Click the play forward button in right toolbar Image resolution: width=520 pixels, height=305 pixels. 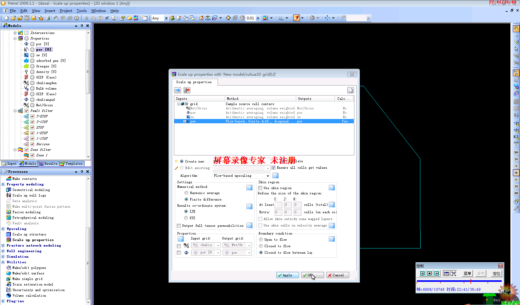[516, 180]
